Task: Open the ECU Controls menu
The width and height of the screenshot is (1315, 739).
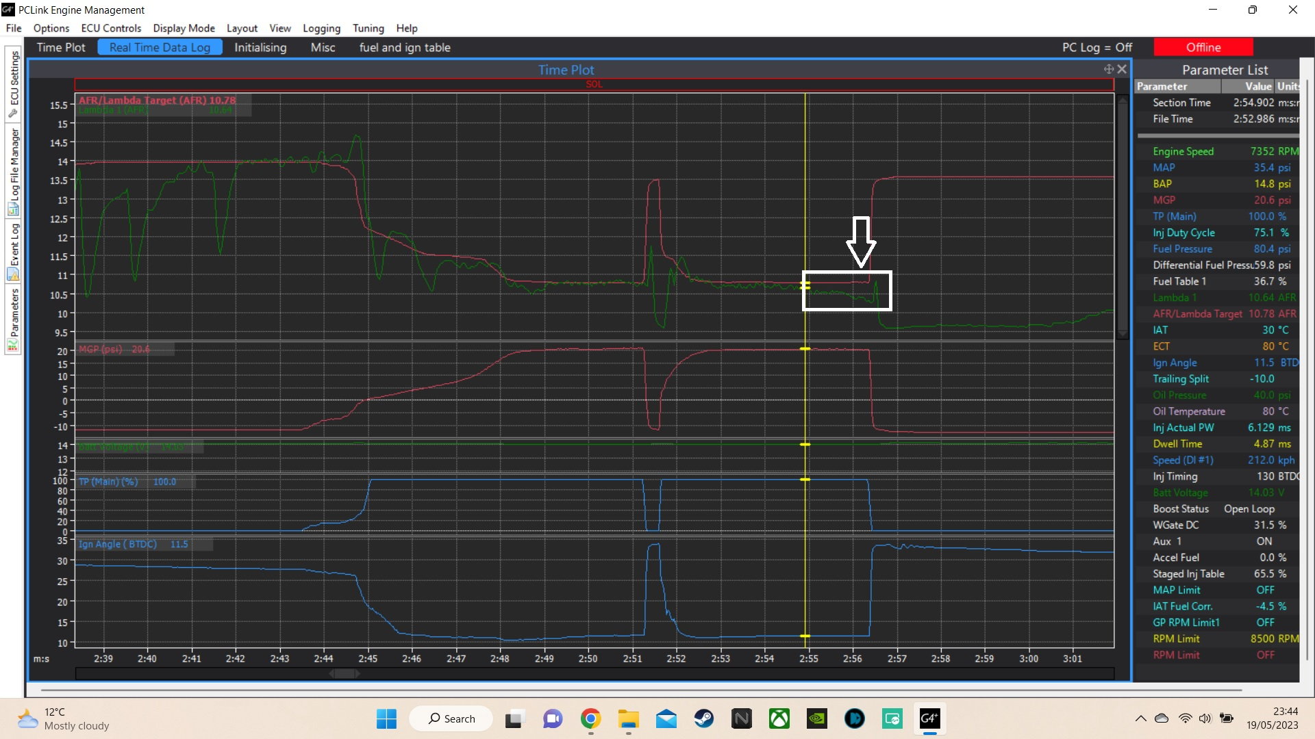Action: [111, 28]
